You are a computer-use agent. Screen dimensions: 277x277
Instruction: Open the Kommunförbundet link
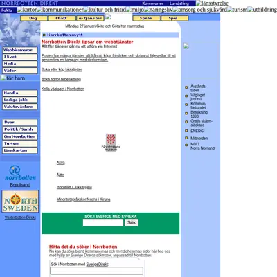[198, 105]
